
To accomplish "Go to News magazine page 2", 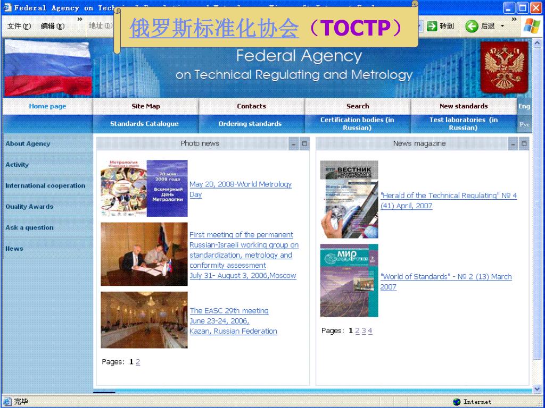I will point(357,330).
